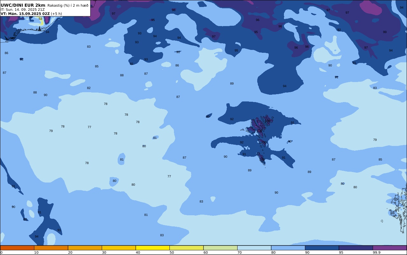Click the dark orange 0–10 legend segment
Screen dimensions: 407x255
click(17, 248)
